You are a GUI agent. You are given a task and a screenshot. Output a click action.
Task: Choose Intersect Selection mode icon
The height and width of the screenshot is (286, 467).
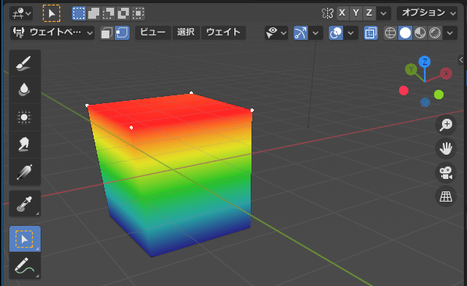point(138,13)
